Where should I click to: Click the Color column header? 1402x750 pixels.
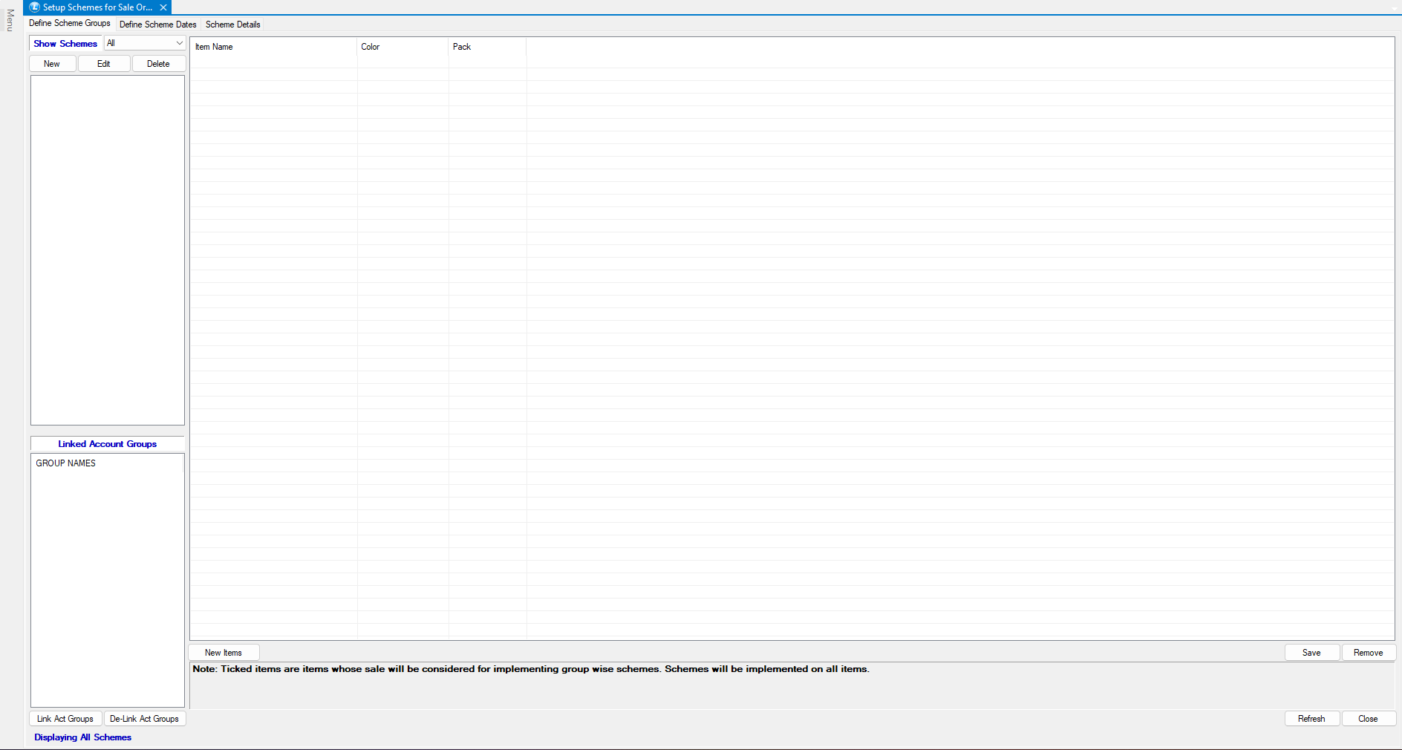370,47
